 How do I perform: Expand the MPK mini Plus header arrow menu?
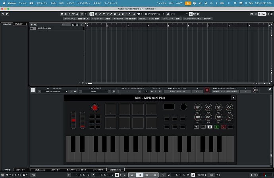click(233, 98)
